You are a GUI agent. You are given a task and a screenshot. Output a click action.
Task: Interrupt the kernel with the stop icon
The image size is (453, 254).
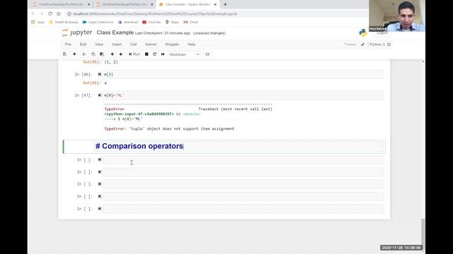pyautogui.click(x=147, y=54)
